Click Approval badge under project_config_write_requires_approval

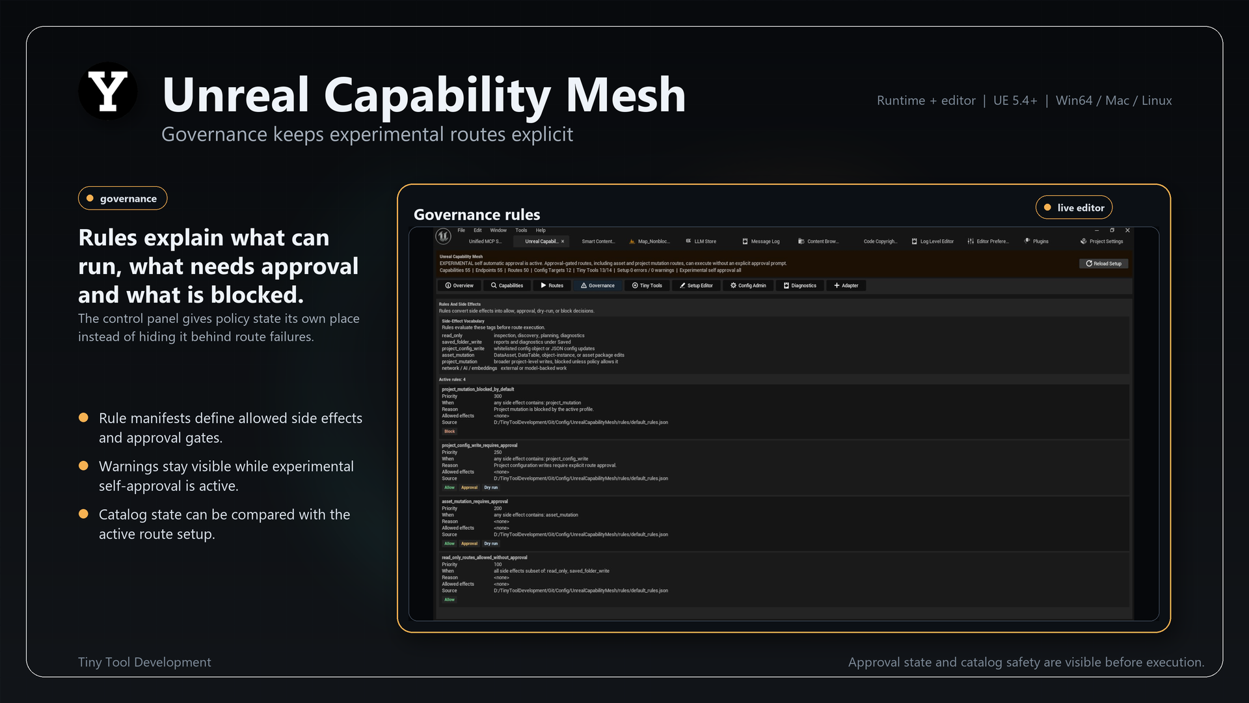469,488
